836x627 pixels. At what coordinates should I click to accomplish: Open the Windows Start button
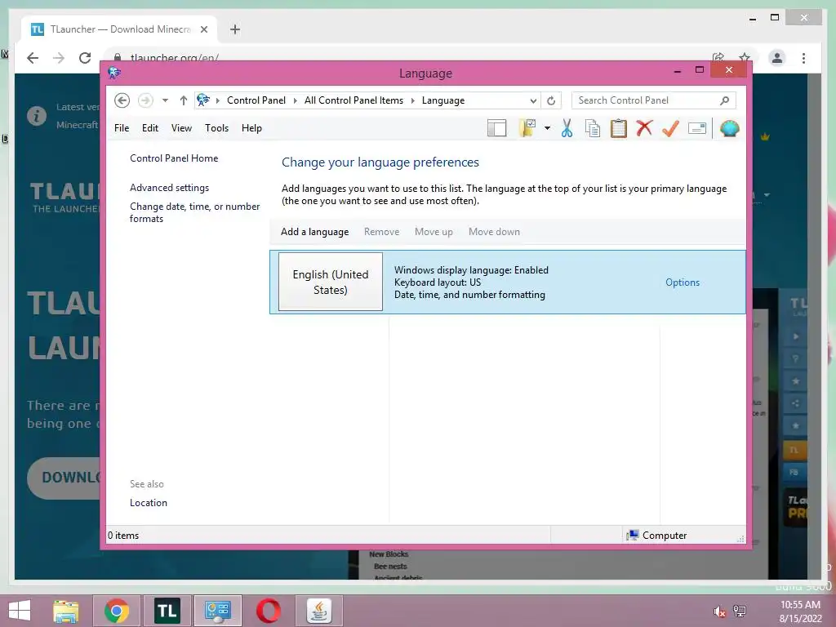20,611
